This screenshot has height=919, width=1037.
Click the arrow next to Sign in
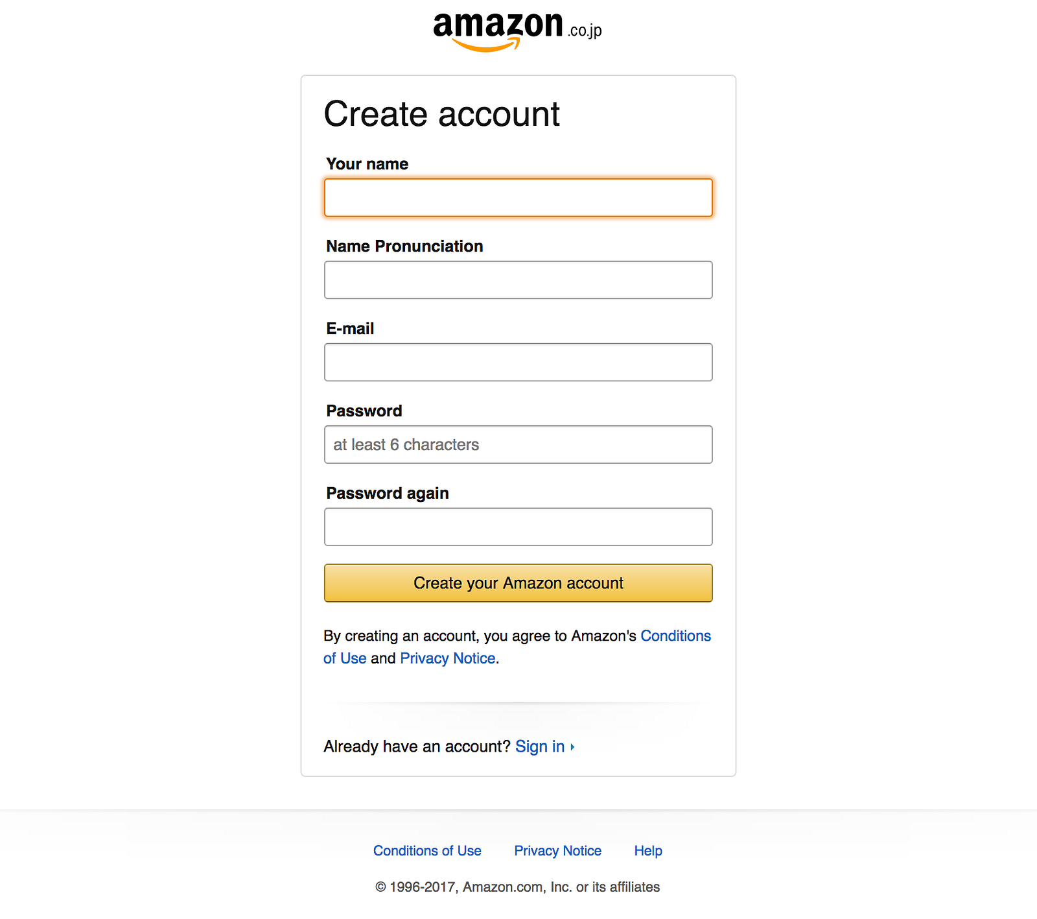(572, 747)
